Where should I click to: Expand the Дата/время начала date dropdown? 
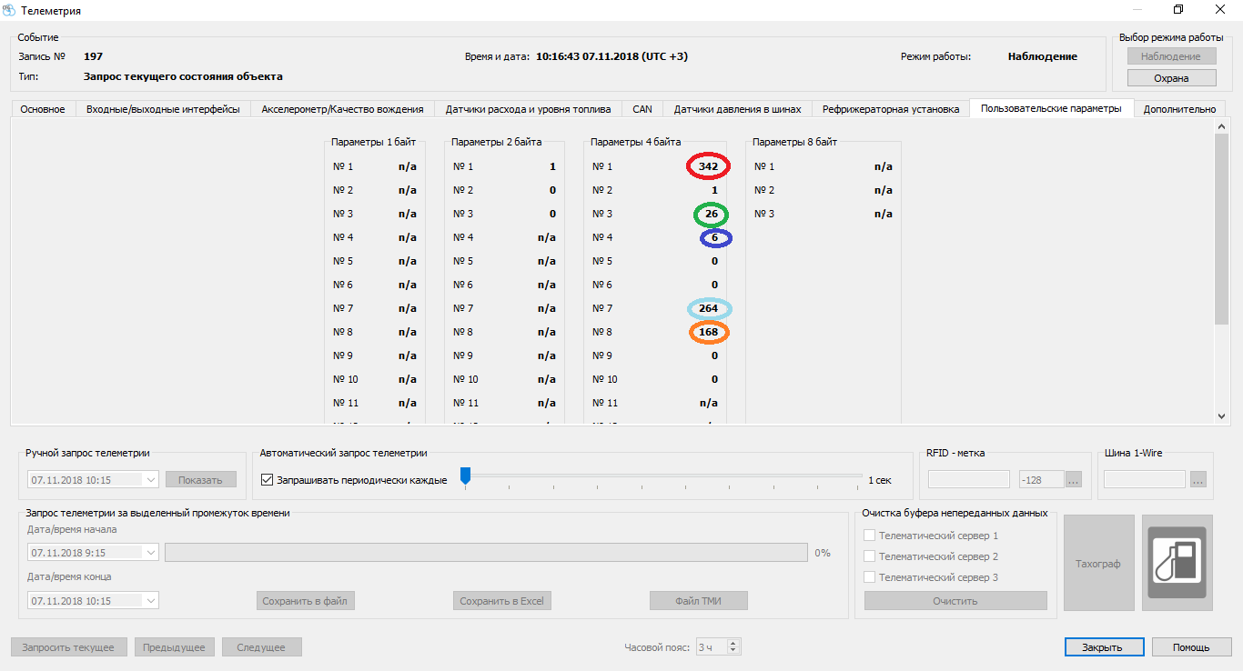click(x=150, y=553)
